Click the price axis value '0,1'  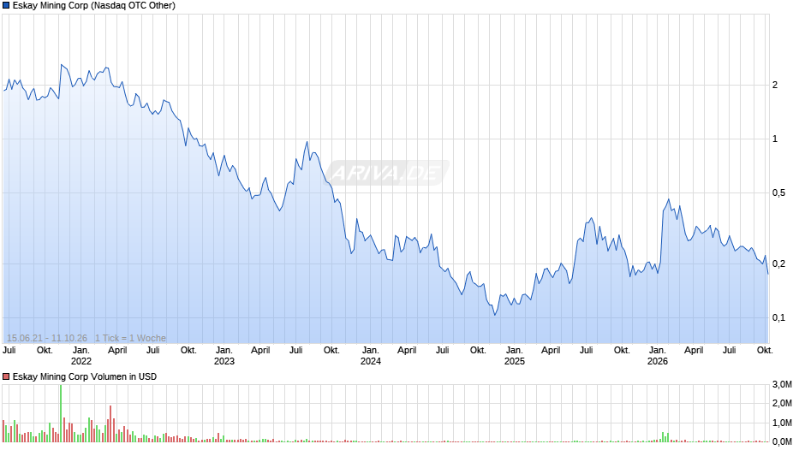[x=778, y=317]
